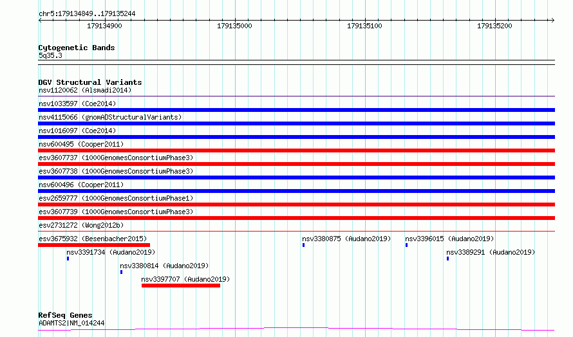The height and width of the screenshot is (337, 573).
Task: Select the nsv4115066 blue variant bar
Action: click(x=296, y=123)
